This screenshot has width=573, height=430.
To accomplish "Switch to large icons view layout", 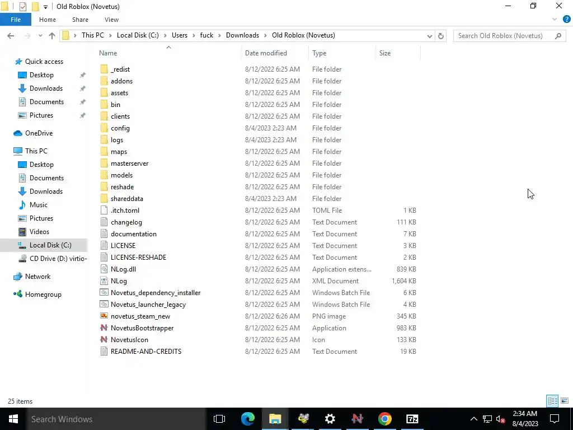I will (x=565, y=401).
